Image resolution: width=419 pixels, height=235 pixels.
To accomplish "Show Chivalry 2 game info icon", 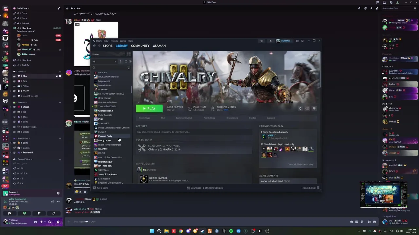I will coord(307,108).
